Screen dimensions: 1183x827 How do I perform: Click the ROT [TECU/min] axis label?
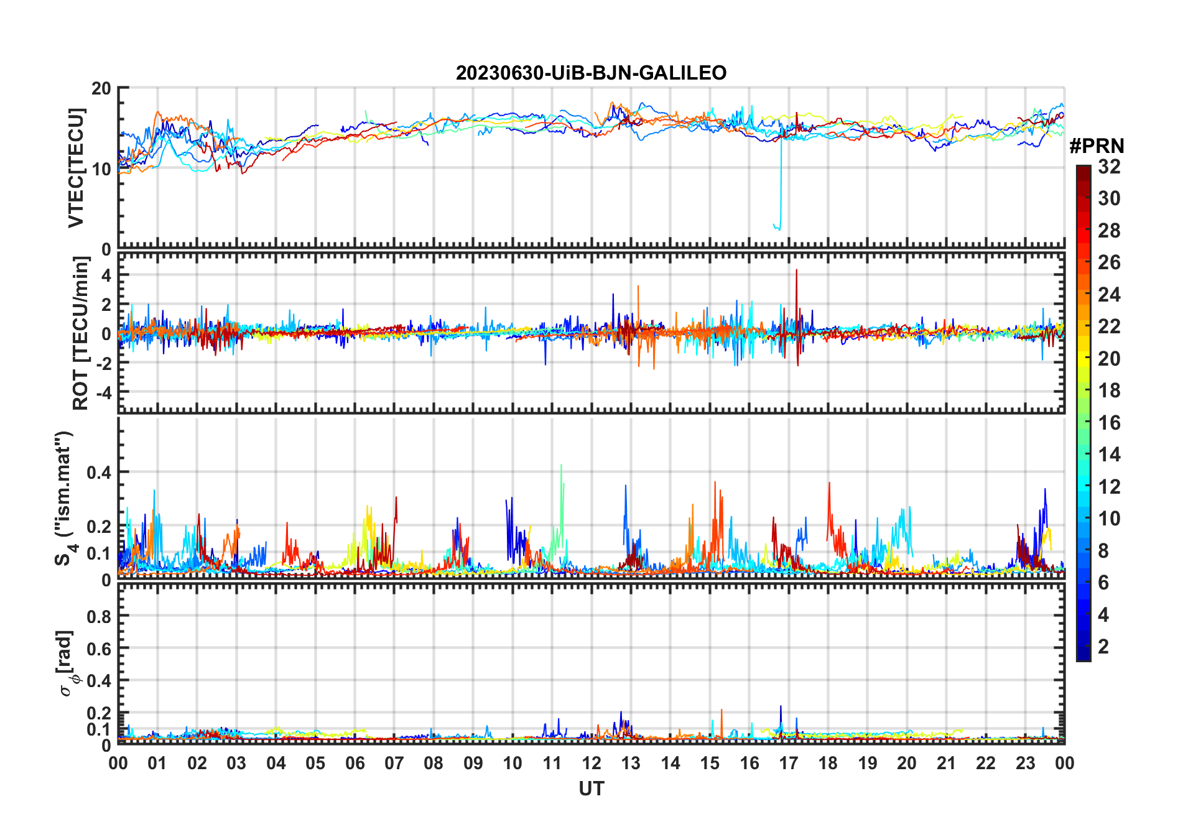click(81, 333)
